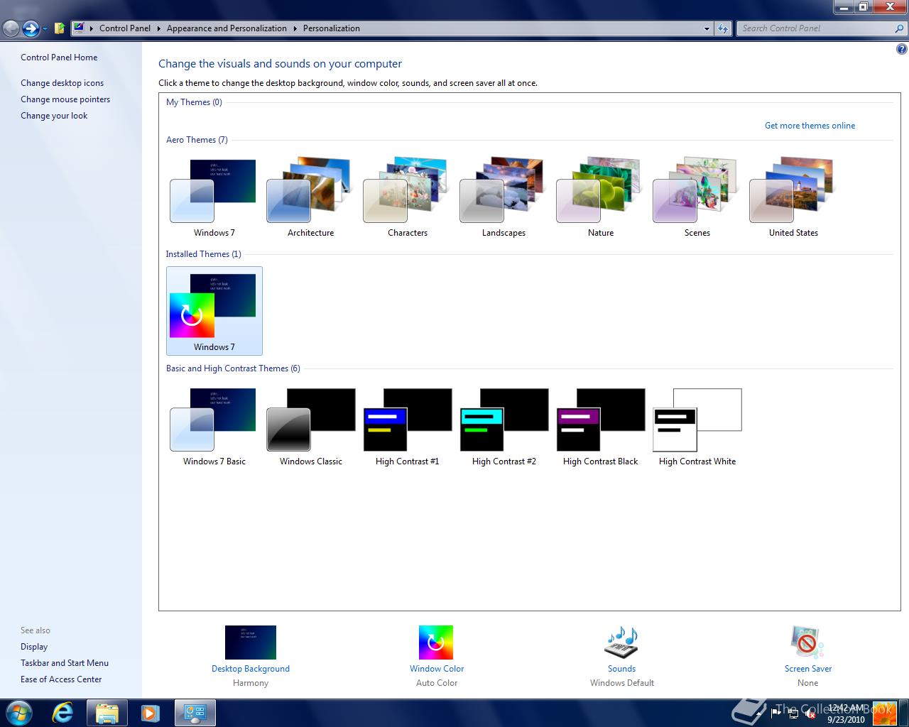Open Desktop Background settings icon
Image resolution: width=909 pixels, height=727 pixels.
coord(251,643)
